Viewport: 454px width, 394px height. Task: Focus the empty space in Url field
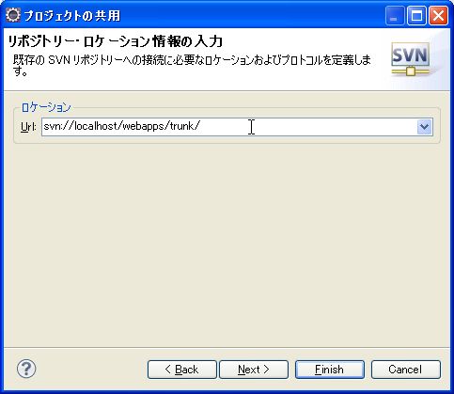click(x=307, y=127)
